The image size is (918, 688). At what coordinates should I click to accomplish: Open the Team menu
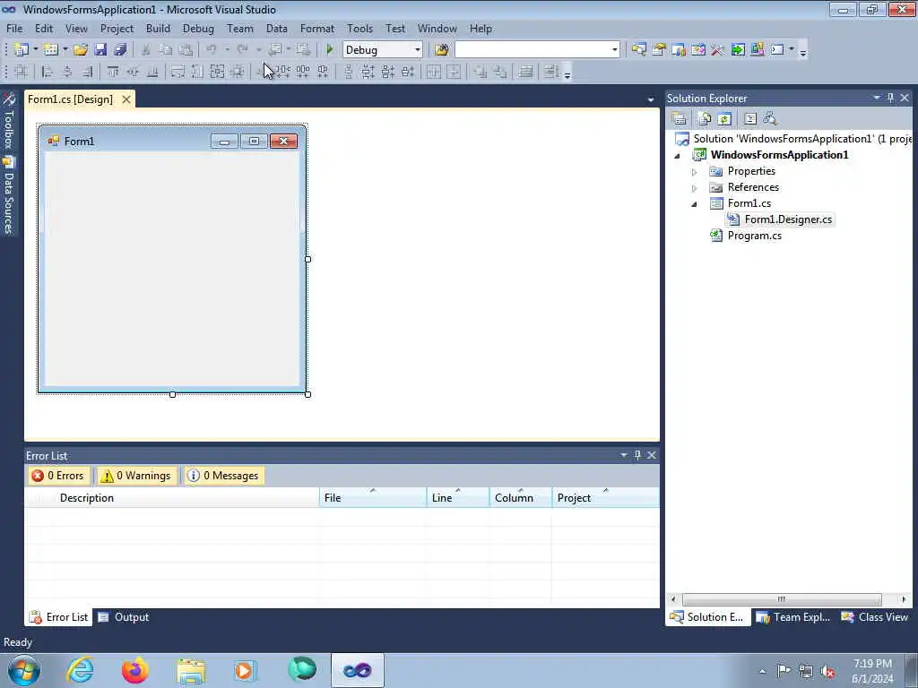[x=240, y=29]
